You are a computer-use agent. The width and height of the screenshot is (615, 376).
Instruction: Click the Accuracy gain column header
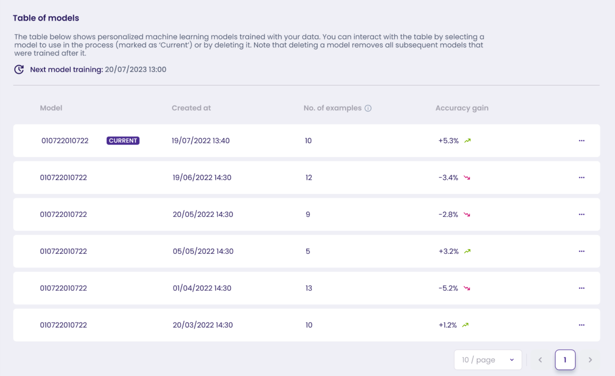click(x=462, y=108)
